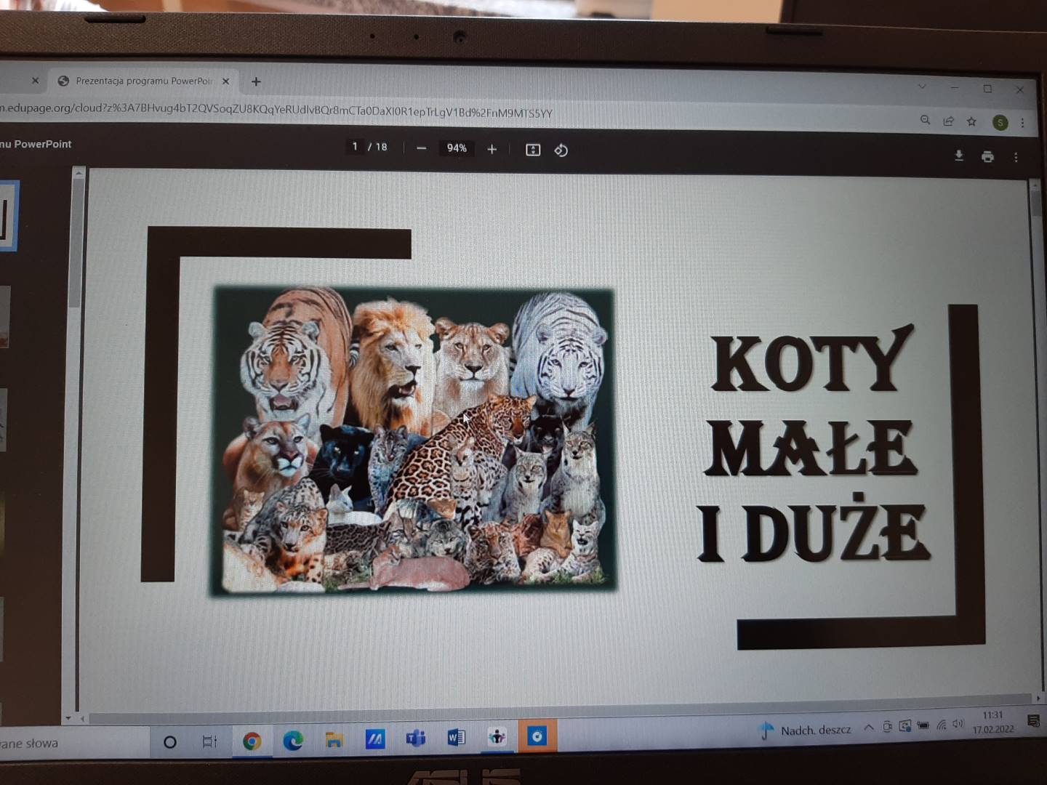Open Microsoft Edge from the taskbar
Viewport: 1047px width, 785px height.
293,740
